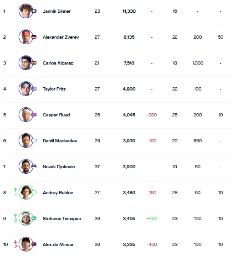This screenshot has width=235, height=256.
Task: Click the Greek flag beside Stefanos Tsitsipas
Action: click(x=34, y=218)
